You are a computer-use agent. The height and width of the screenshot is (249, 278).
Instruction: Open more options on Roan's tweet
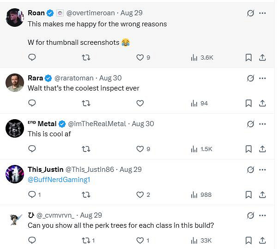[x=263, y=13]
